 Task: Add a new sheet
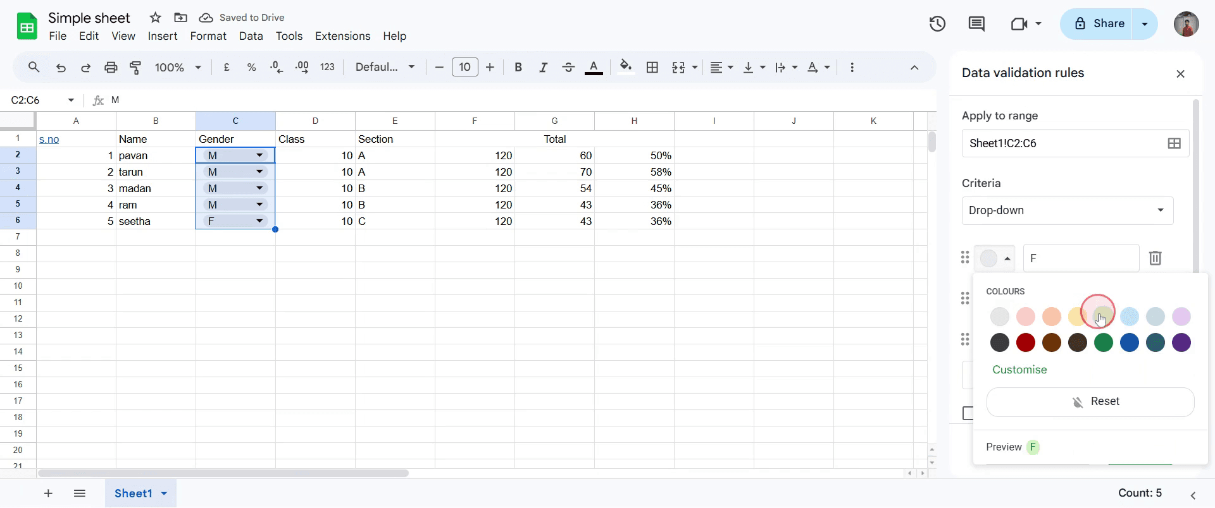pos(48,493)
